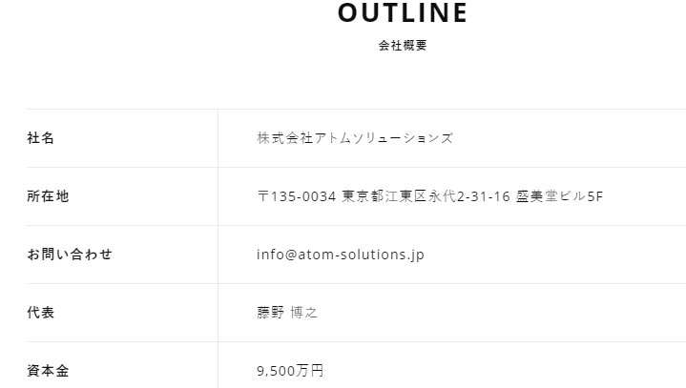Select the 代表 row label
This screenshot has width=686, height=388.
click(41, 313)
